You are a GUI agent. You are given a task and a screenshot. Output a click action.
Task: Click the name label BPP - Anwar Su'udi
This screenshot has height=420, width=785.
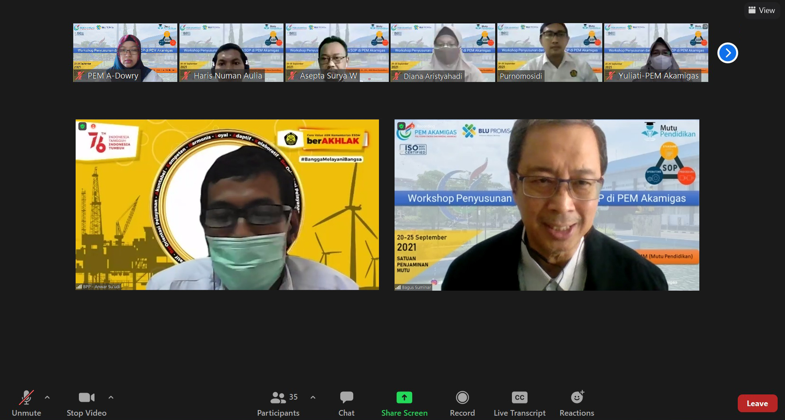pyautogui.click(x=101, y=287)
